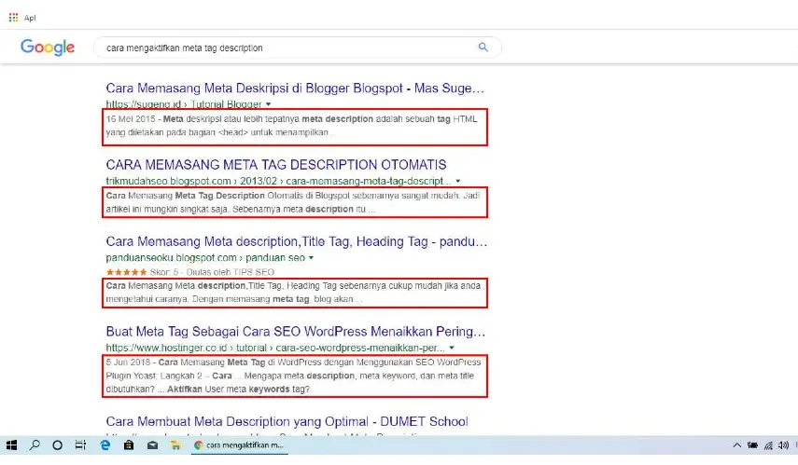Open the Mail app from taskbar
This screenshot has width=798, height=465.
pyautogui.click(x=152, y=445)
